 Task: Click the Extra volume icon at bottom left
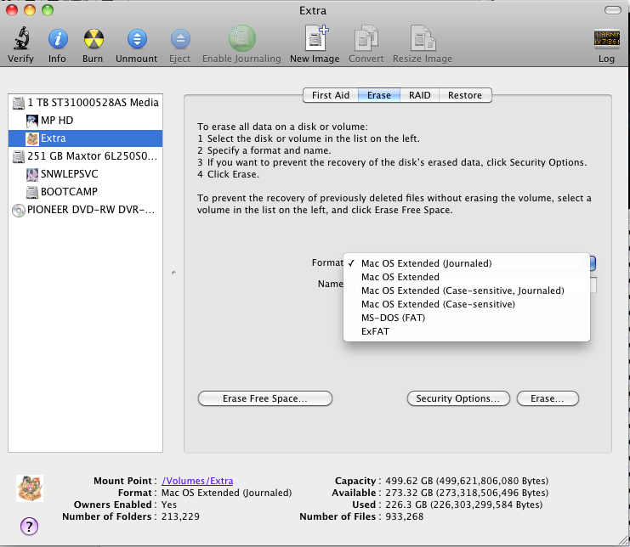(29, 488)
